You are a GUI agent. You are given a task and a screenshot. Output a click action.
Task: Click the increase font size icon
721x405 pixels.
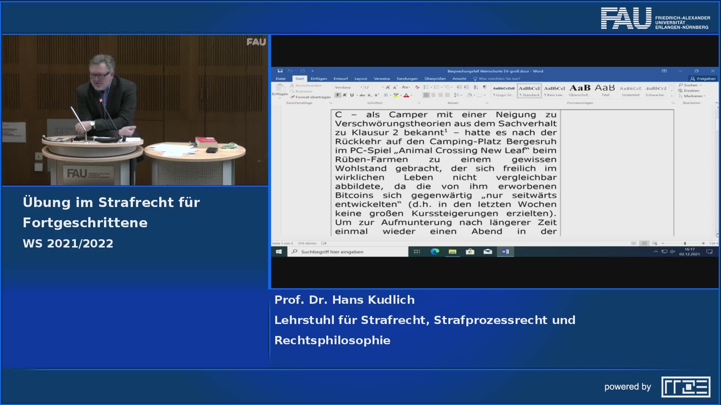(388, 87)
